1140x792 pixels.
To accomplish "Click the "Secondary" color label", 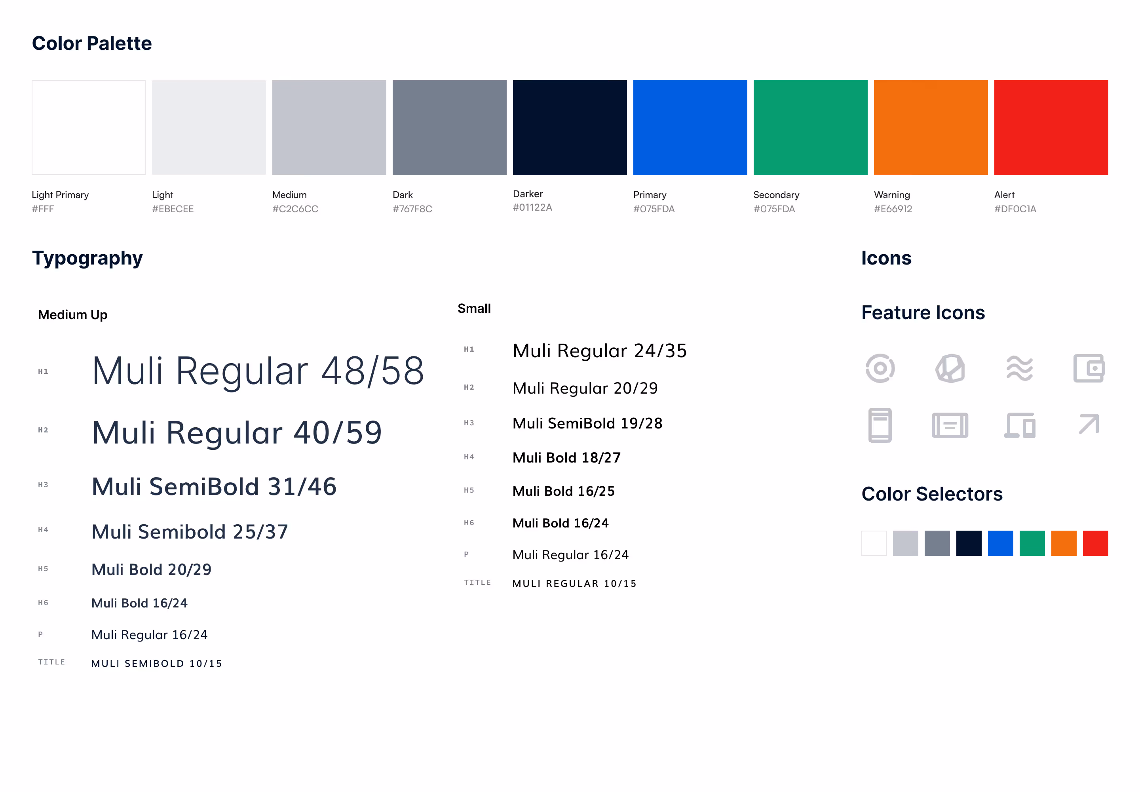I will 776,194.
